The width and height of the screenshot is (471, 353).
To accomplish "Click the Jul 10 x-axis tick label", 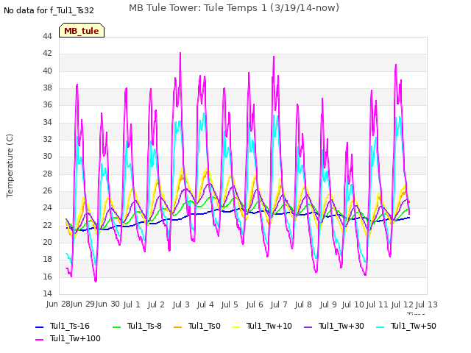I will (x=353, y=304).
